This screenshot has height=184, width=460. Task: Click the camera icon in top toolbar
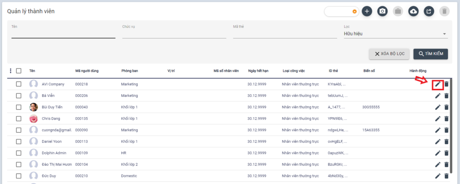(x=382, y=12)
